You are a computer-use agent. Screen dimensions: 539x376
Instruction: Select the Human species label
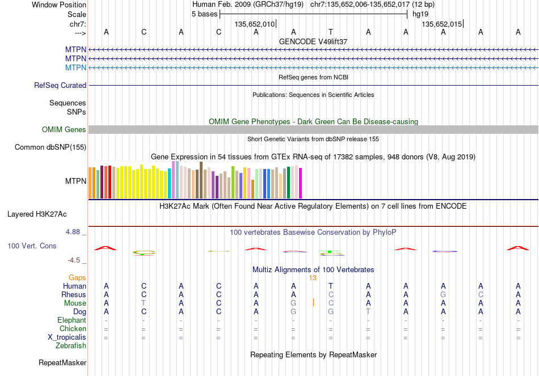(x=74, y=286)
